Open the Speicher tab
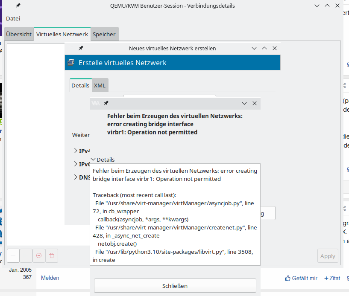 pyautogui.click(x=104, y=34)
